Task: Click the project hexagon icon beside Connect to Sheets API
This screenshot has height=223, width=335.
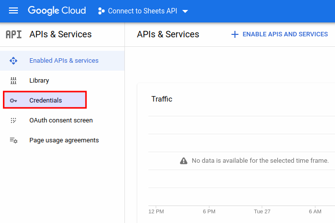Action: [x=101, y=11]
